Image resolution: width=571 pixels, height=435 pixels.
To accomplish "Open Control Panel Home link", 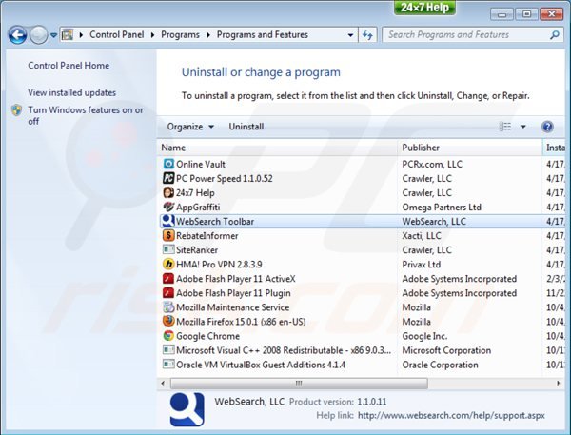I will click(x=69, y=66).
